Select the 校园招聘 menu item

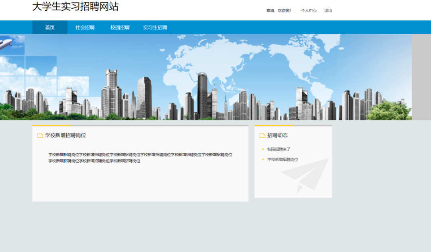(120, 28)
